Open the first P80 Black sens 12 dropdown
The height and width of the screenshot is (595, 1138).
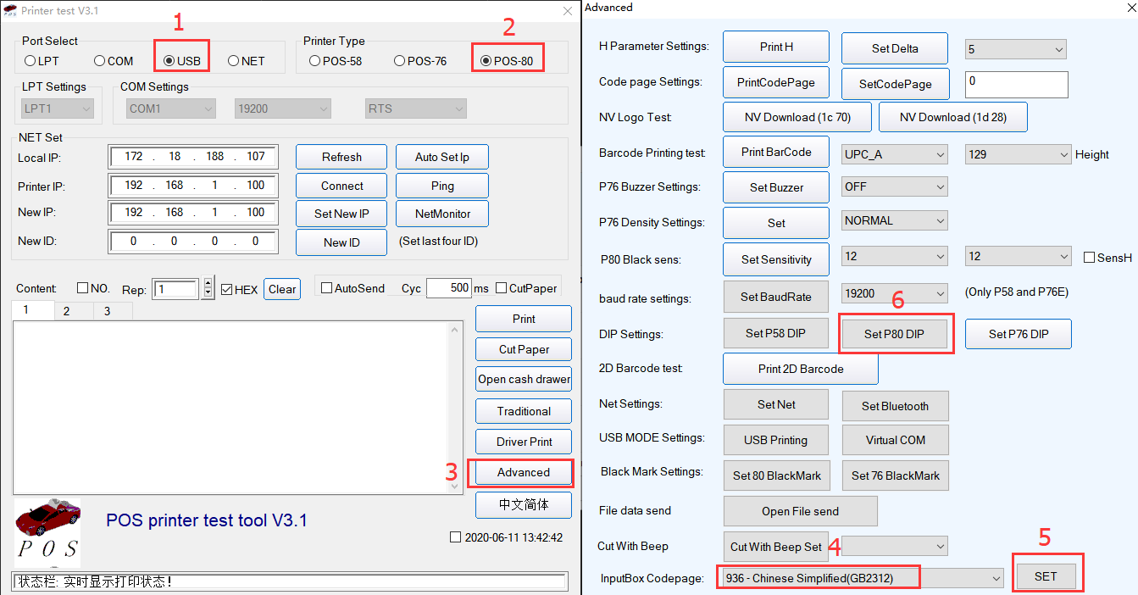coord(894,256)
